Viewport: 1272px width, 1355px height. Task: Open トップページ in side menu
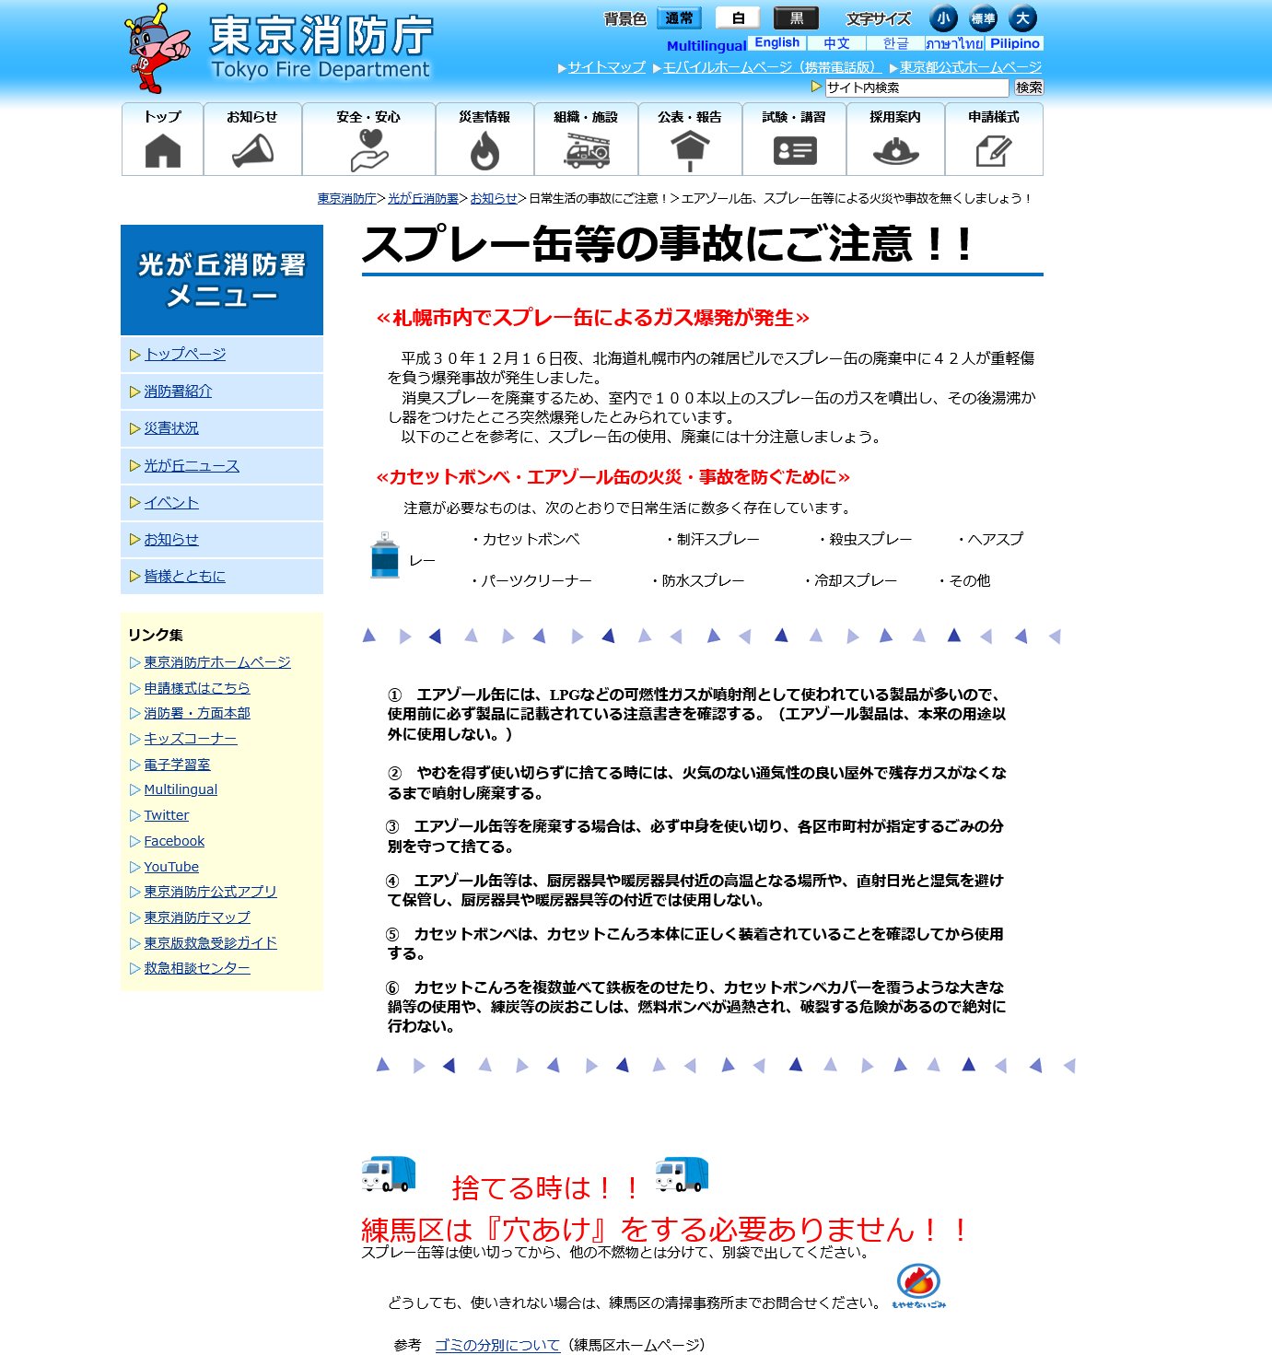185,355
